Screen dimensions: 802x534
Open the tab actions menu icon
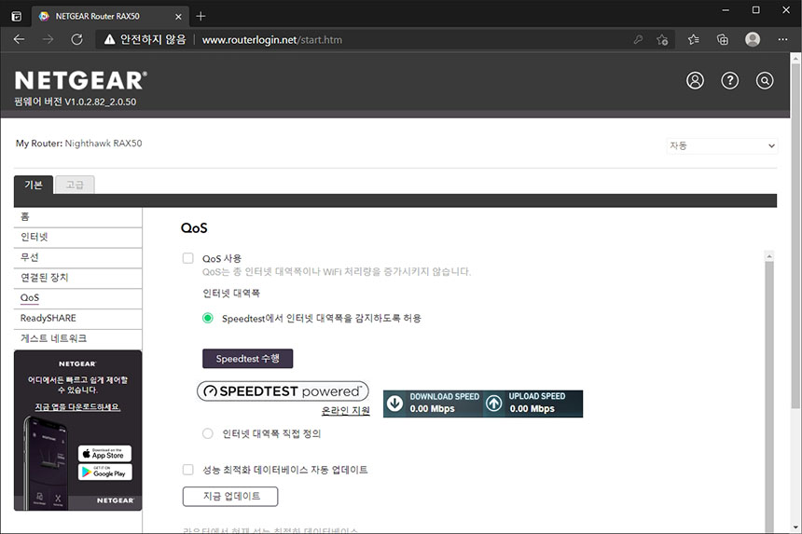click(x=17, y=17)
